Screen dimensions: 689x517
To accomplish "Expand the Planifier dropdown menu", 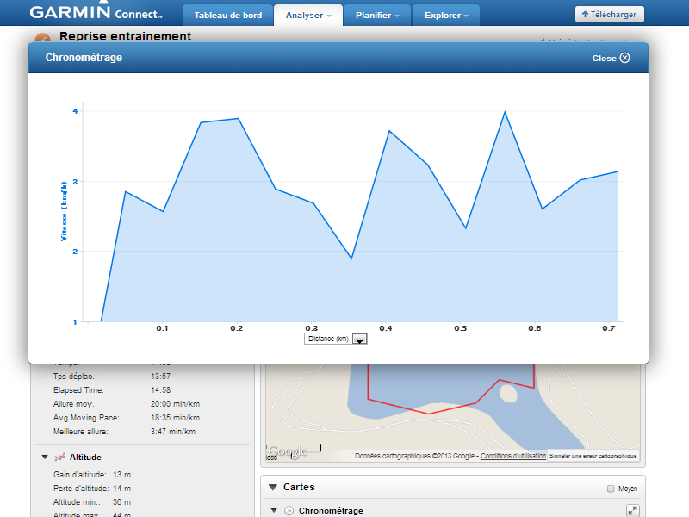I will 377,16.
